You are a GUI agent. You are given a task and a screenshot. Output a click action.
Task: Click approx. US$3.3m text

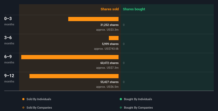[x=107, y=30]
